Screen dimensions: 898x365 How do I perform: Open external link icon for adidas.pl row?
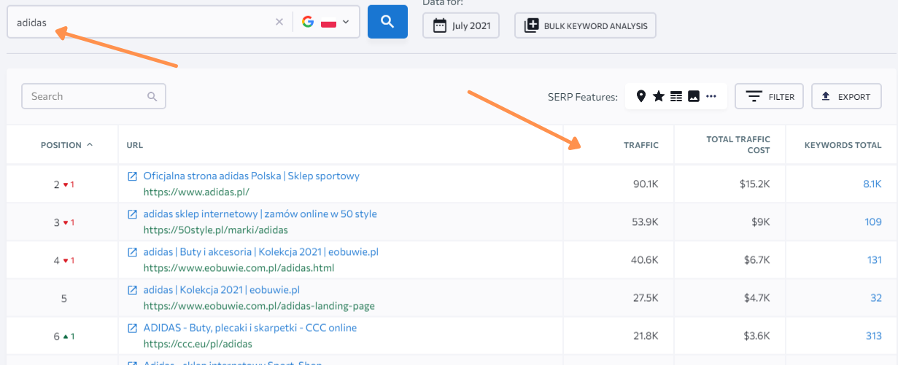133,176
